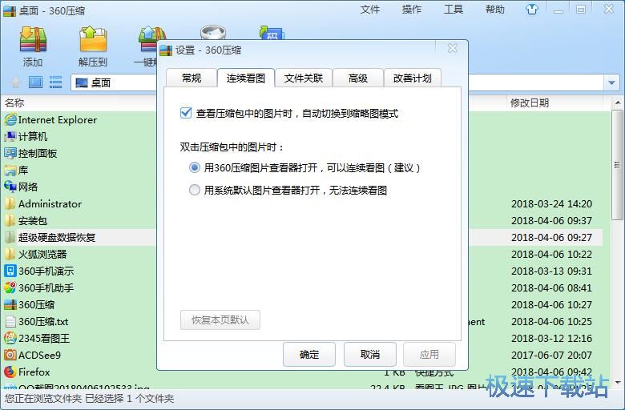
Task: Click the 添加 (Add) toolbar icon
Action: (x=33, y=40)
